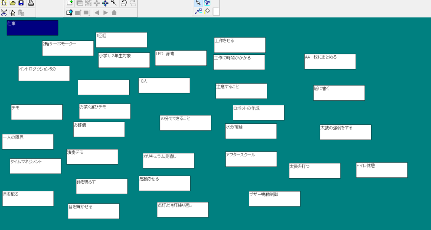
Task: Click the white color swatch in toolbar
Action: coord(216,11)
